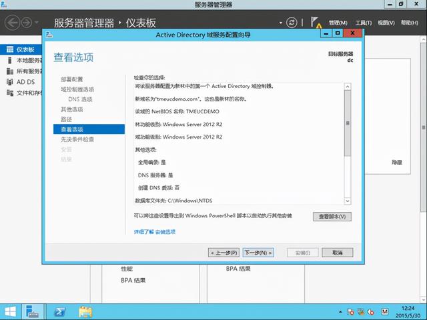Open Server Manager from the taskbar
Screen dimensions: 427x320
(33, 312)
